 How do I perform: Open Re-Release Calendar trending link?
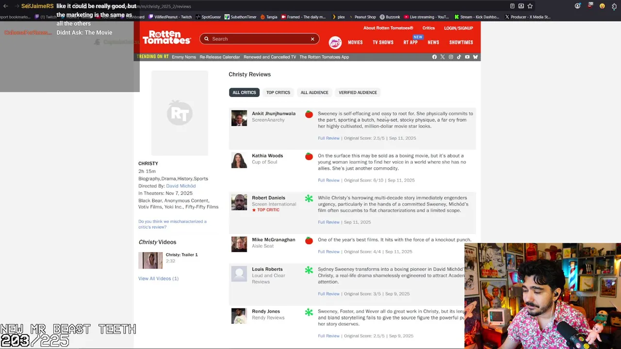[x=220, y=57]
